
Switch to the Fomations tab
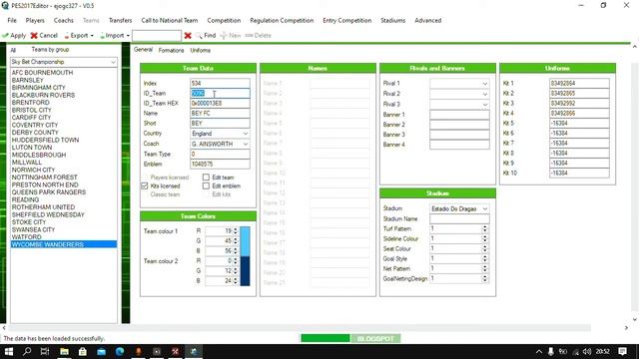click(171, 50)
